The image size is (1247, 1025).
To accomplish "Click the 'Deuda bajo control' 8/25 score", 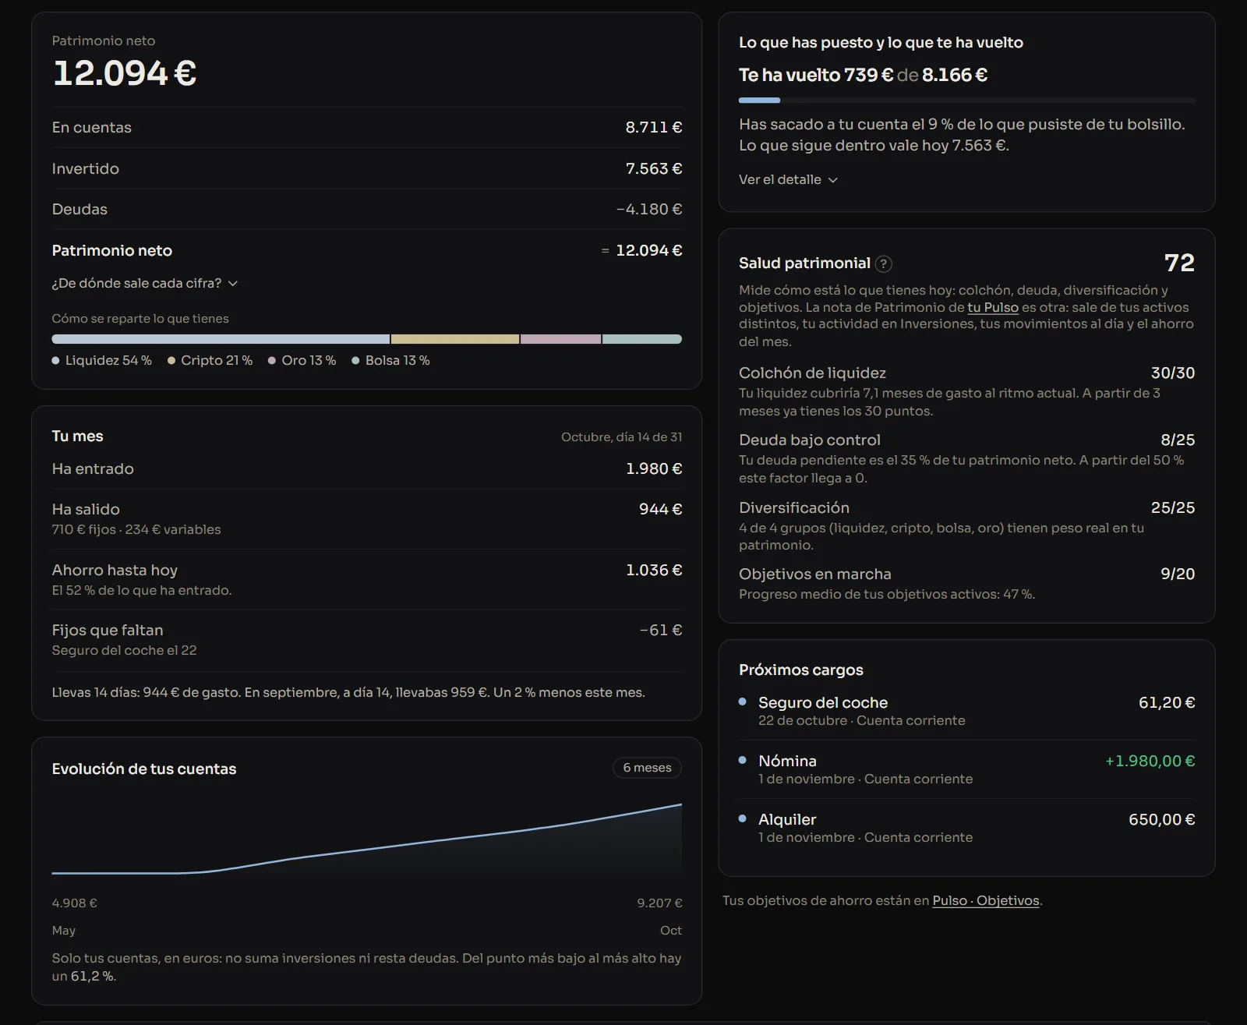I will pos(1177,440).
